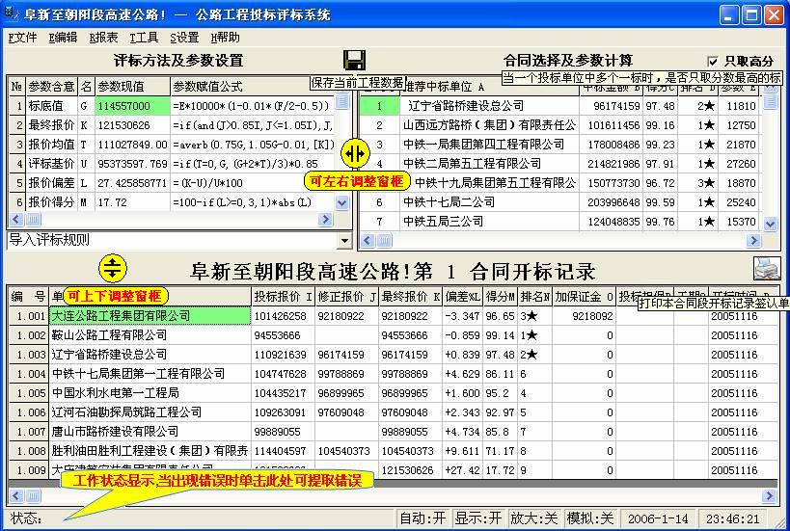Click 报价偏差 formula =(K-U)/U*100

point(253,183)
